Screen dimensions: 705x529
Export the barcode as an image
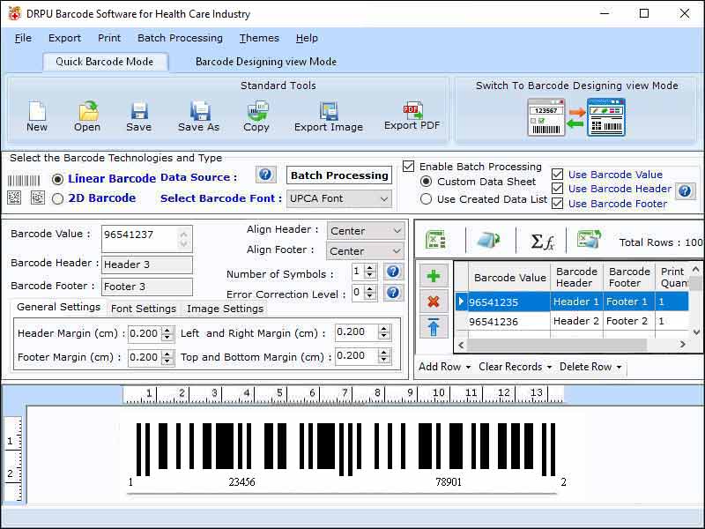[x=328, y=115]
